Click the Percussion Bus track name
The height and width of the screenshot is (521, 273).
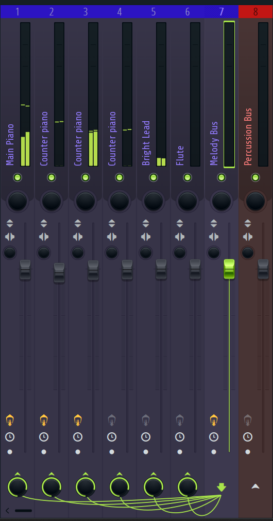(x=248, y=137)
